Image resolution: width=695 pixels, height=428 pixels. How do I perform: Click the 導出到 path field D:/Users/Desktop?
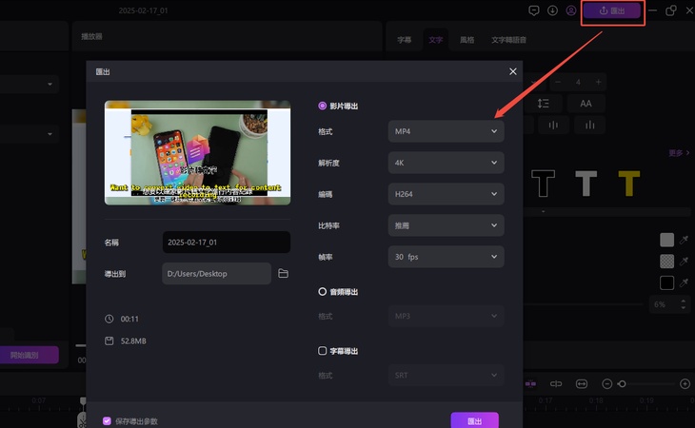click(x=217, y=274)
